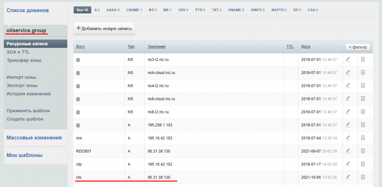Open Трансфер зоны page
This screenshot has width=382, height=187.
click(24, 61)
